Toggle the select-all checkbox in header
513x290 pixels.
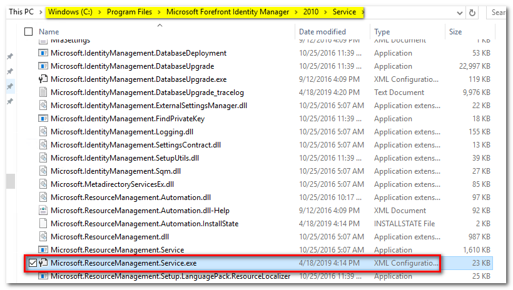pyautogui.click(x=28, y=32)
